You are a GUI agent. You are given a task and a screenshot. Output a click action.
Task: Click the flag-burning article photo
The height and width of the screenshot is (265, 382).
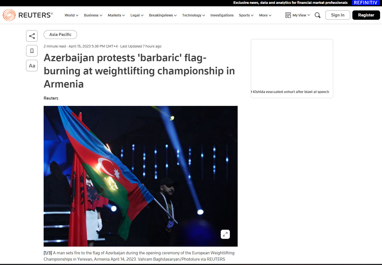[141, 176]
